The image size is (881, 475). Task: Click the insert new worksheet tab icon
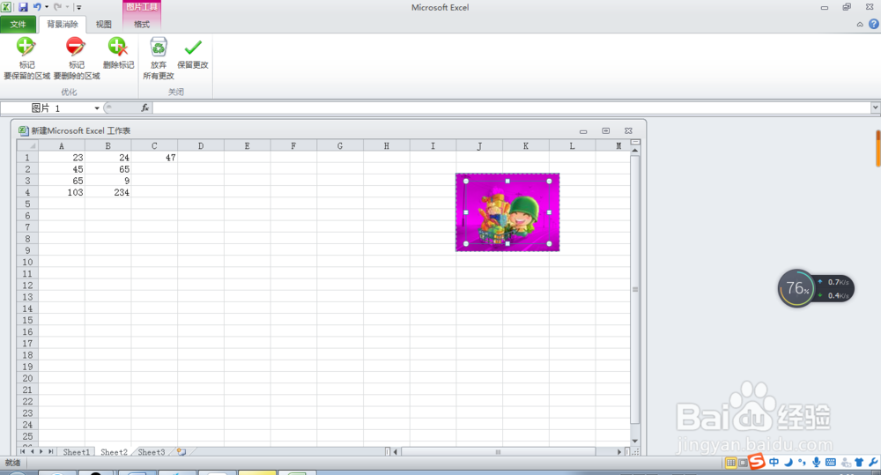pos(181,451)
